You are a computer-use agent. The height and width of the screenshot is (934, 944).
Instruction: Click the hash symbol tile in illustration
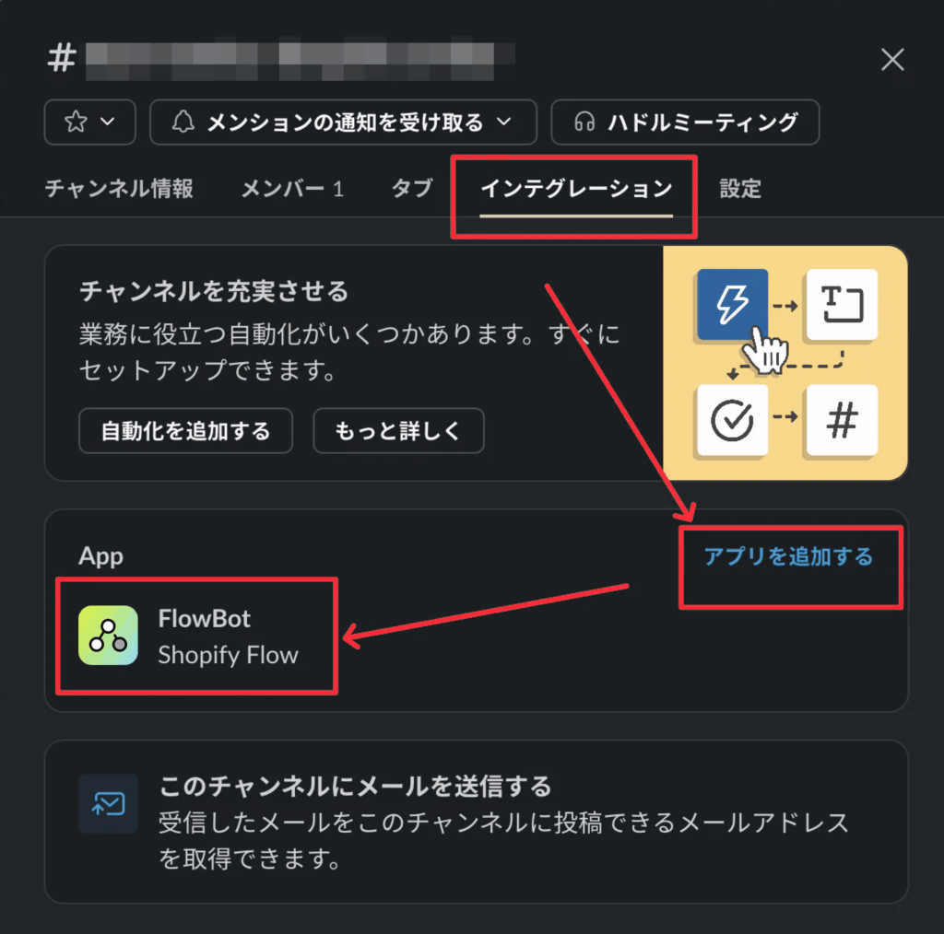point(842,420)
